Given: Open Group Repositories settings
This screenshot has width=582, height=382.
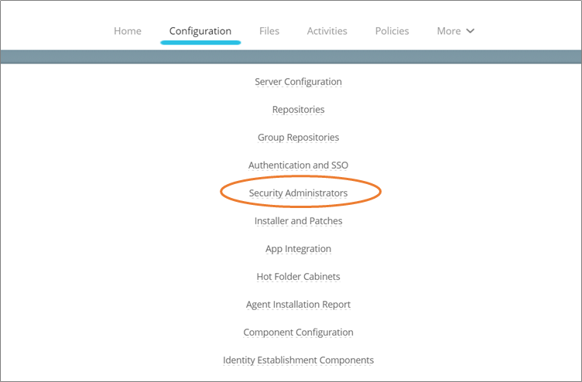Looking at the screenshot, I should pyautogui.click(x=298, y=138).
